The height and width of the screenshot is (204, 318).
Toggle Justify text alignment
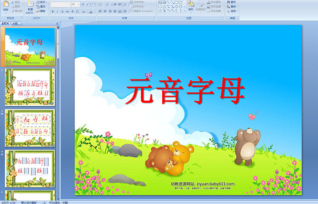coord(115,11)
